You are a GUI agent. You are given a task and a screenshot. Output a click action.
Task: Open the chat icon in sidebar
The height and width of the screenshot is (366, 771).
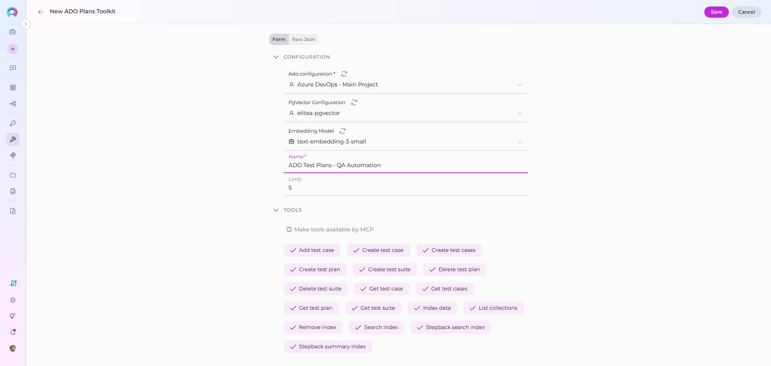pos(13,68)
